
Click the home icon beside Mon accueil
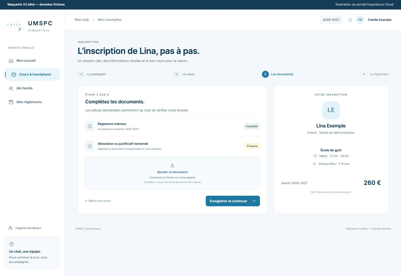click(x=11, y=61)
